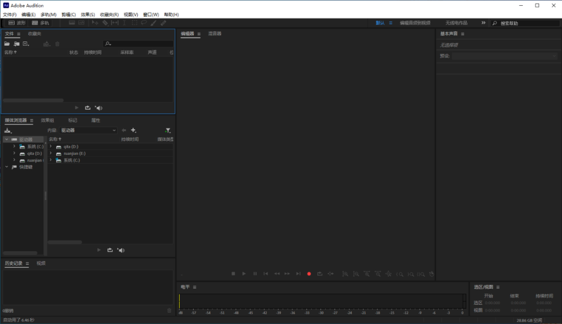
Task: Enable Pause using the transport pause icon
Action: click(x=254, y=274)
